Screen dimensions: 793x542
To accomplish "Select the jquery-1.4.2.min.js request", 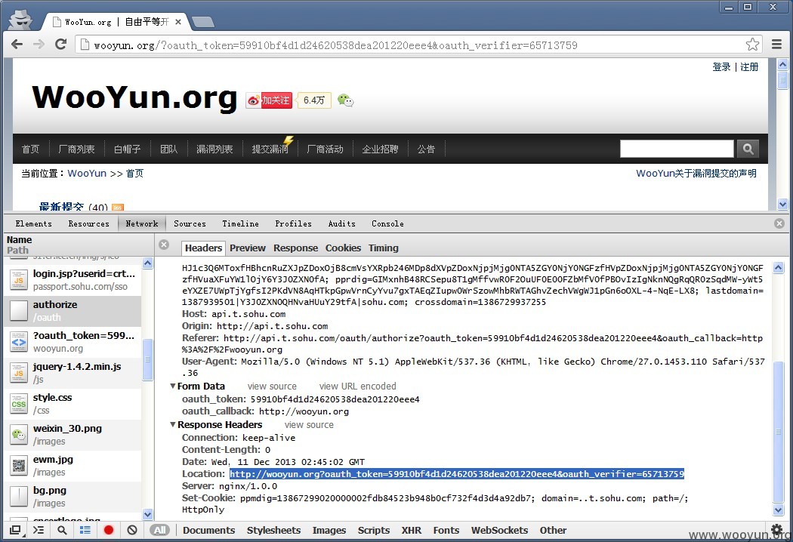I will (x=73, y=373).
